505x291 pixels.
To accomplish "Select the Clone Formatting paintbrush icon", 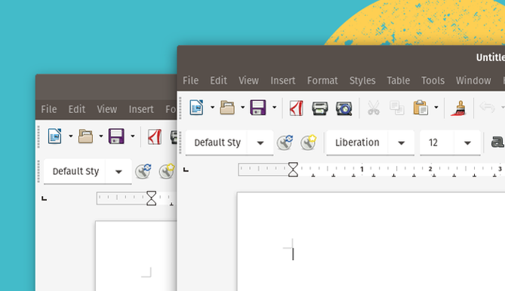I will [x=459, y=108].
